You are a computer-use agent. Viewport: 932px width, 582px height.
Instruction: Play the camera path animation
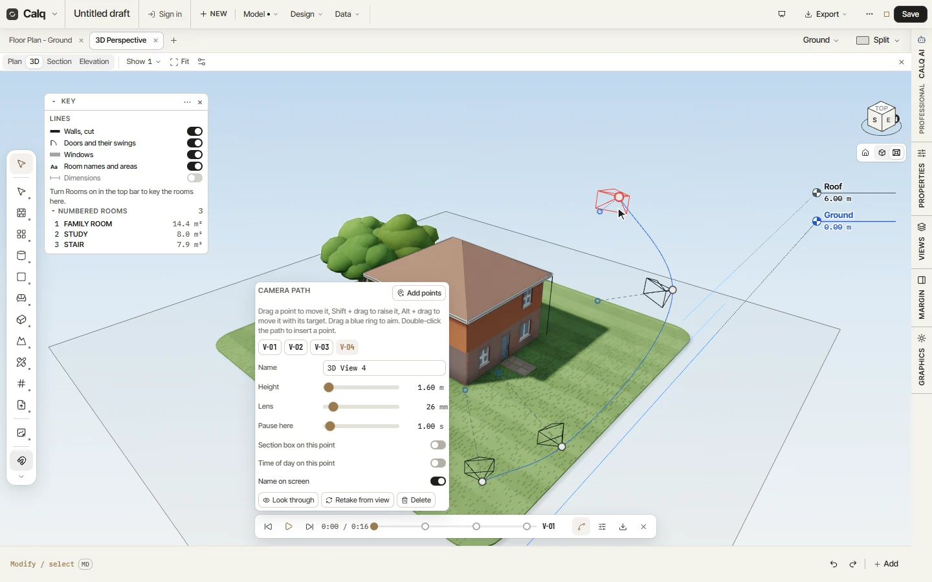click(x=289, y=527)
